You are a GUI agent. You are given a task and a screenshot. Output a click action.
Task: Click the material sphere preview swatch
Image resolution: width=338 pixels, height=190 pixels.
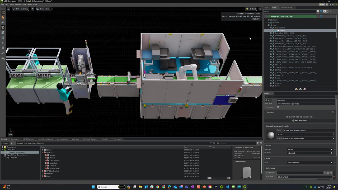pyautogui.click(x=271, y=135)
